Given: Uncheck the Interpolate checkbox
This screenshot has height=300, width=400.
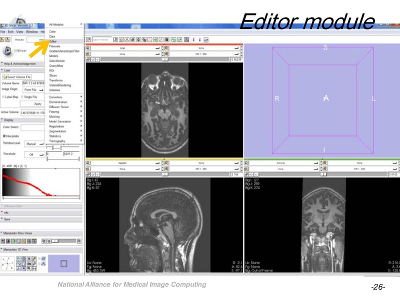Looking at the screenshot, I should (4, 136).
